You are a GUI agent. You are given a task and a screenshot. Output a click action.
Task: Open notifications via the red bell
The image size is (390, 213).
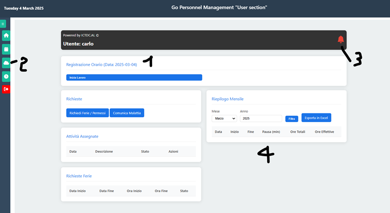340,39
